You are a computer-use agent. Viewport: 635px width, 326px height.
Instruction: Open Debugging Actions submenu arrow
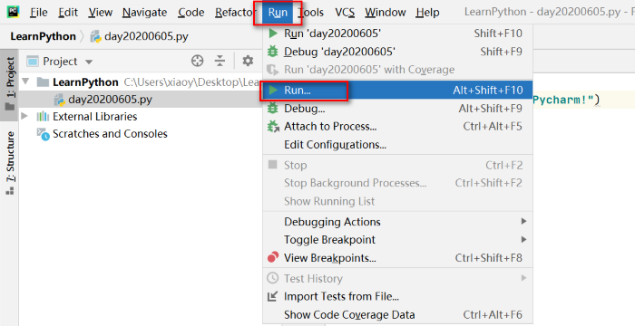pyautogui.click(x=523, y=221)
